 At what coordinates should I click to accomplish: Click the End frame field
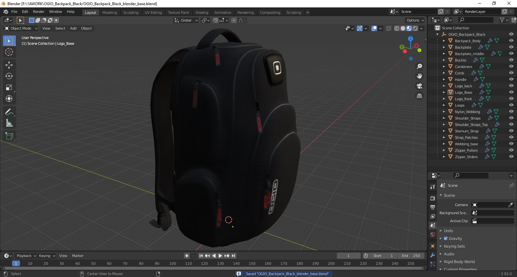tap(411, 256)
